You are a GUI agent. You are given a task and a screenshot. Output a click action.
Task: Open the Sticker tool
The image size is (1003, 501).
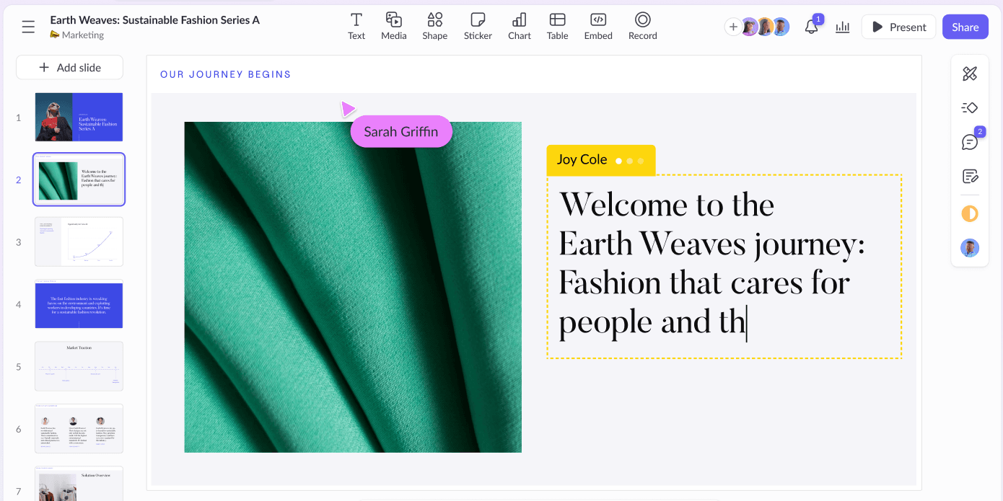pyautogui.click(x=478, y=27)
